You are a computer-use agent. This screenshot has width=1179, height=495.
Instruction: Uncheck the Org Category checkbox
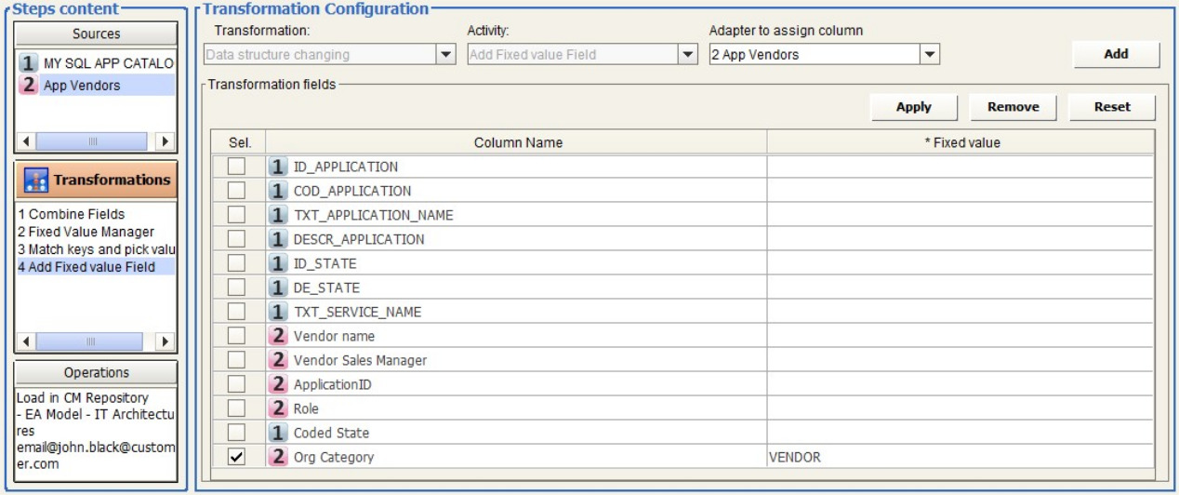tap(237, 457)
